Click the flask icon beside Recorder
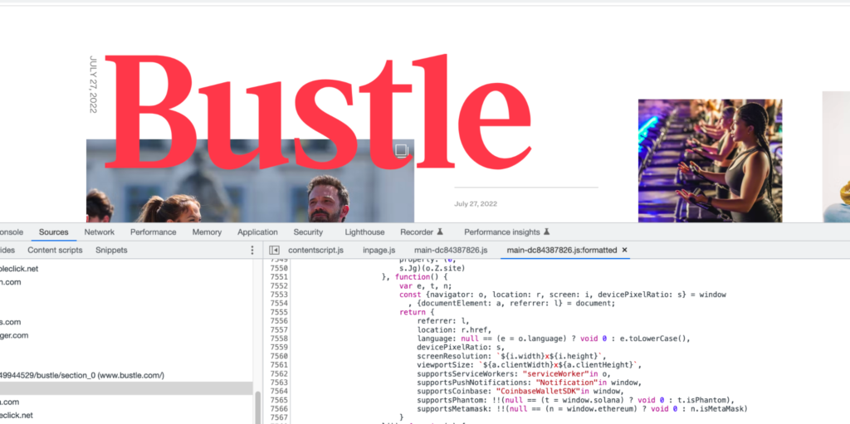Screen dimensions: 850x424 click(x=440, y=232)
